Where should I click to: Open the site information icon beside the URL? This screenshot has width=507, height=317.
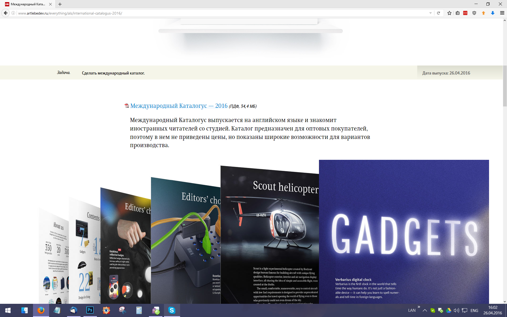[13, 13]
